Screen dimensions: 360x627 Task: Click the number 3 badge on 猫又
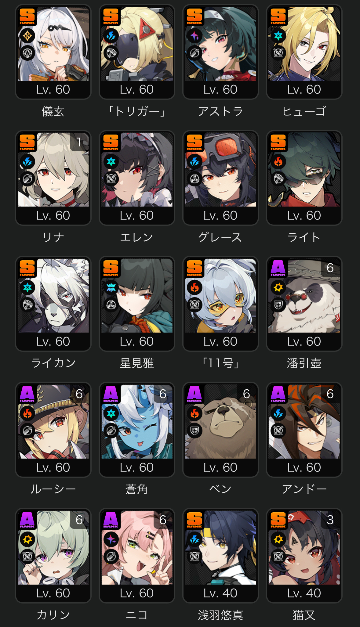[x=330, y=520]
